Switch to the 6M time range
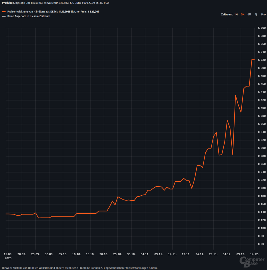 pos(249,14)
